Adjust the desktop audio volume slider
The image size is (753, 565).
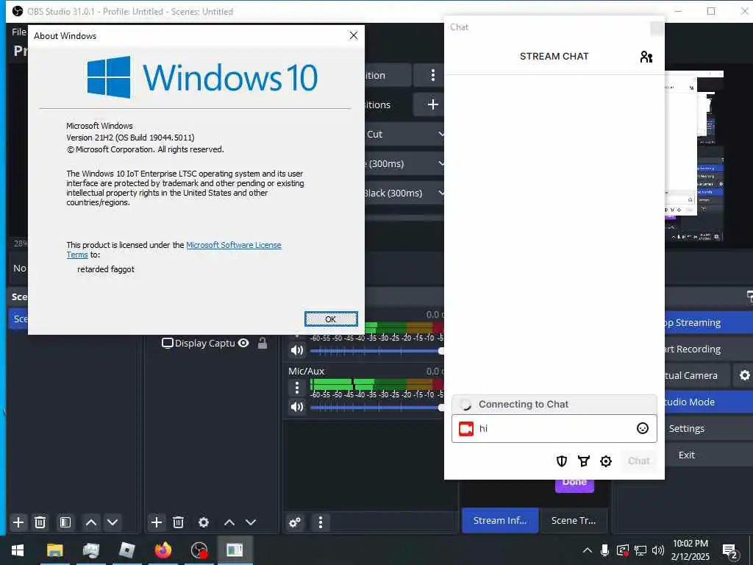(x=376, y=351)
